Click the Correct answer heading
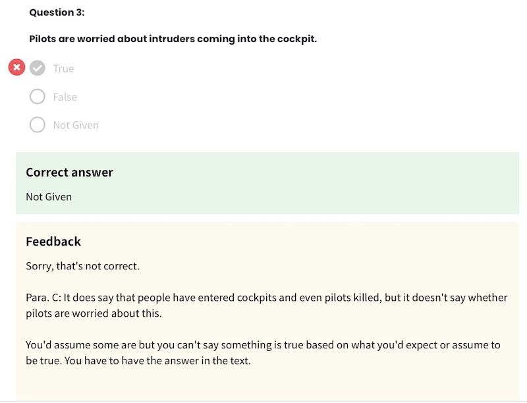The height and width of the screenshot is (403, 527). click(70, 173)
